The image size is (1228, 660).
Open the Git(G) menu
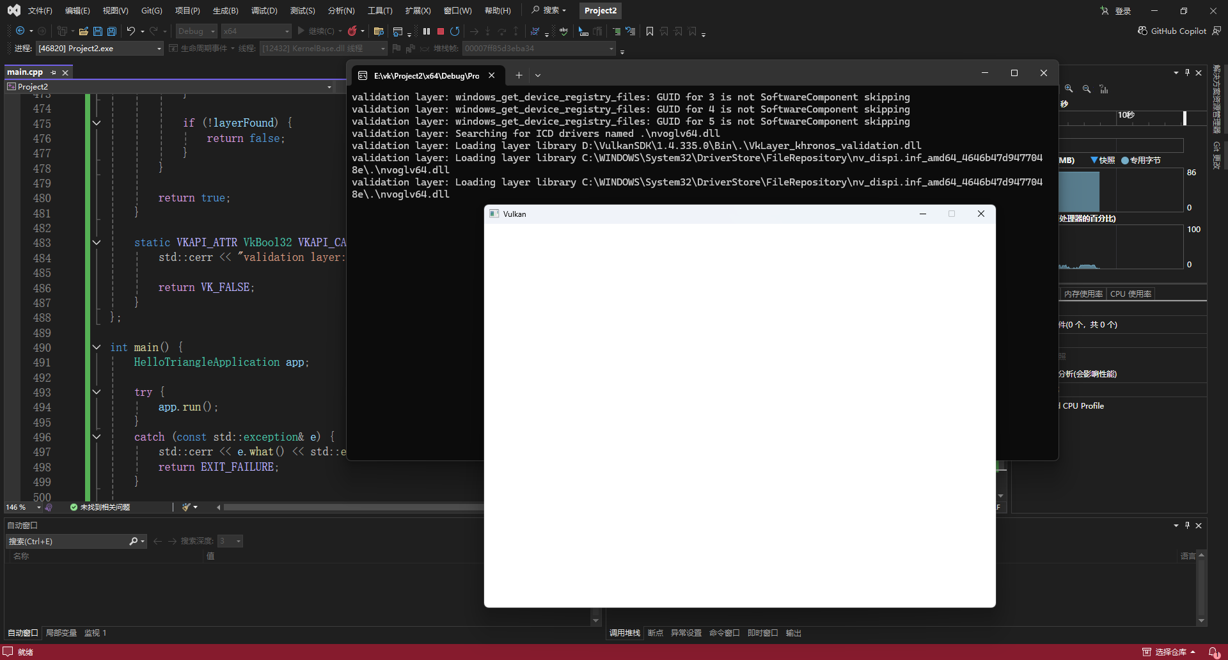pyautogui.click(x=152, y=10)
